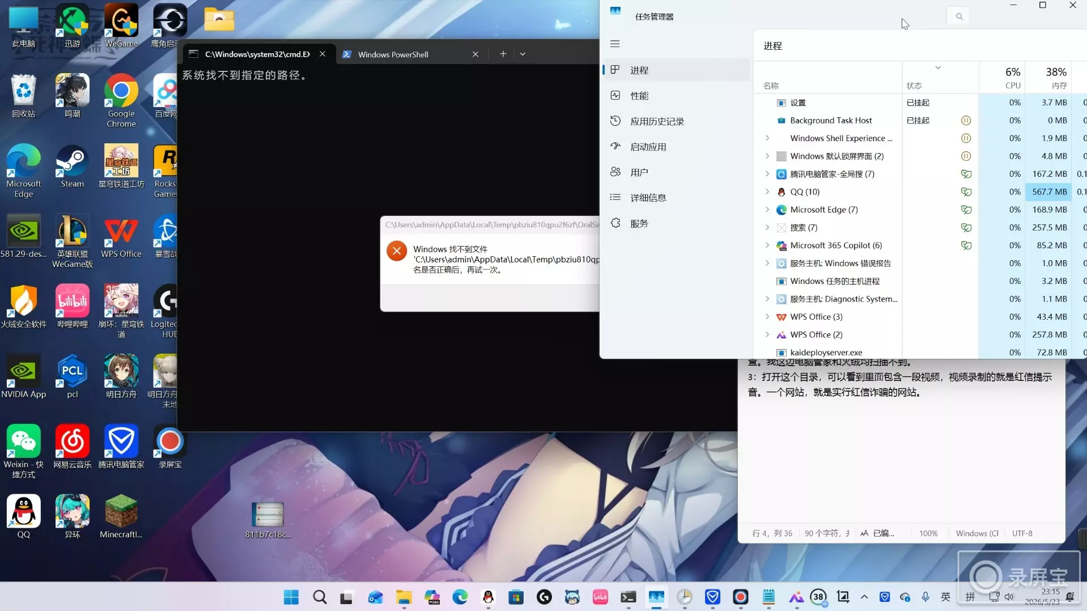Close the cmd.exe terminal tab
This screenshot has width=1087, height=611.
pyautogui.click(x=322, y=54)
